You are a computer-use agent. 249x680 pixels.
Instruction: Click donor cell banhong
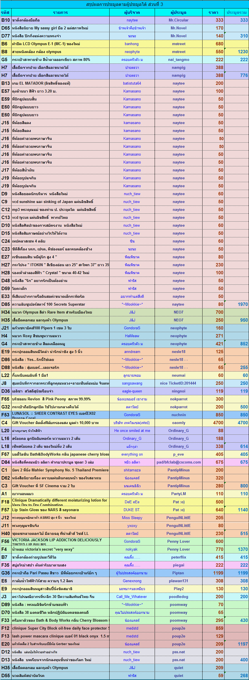coord(132,44)
